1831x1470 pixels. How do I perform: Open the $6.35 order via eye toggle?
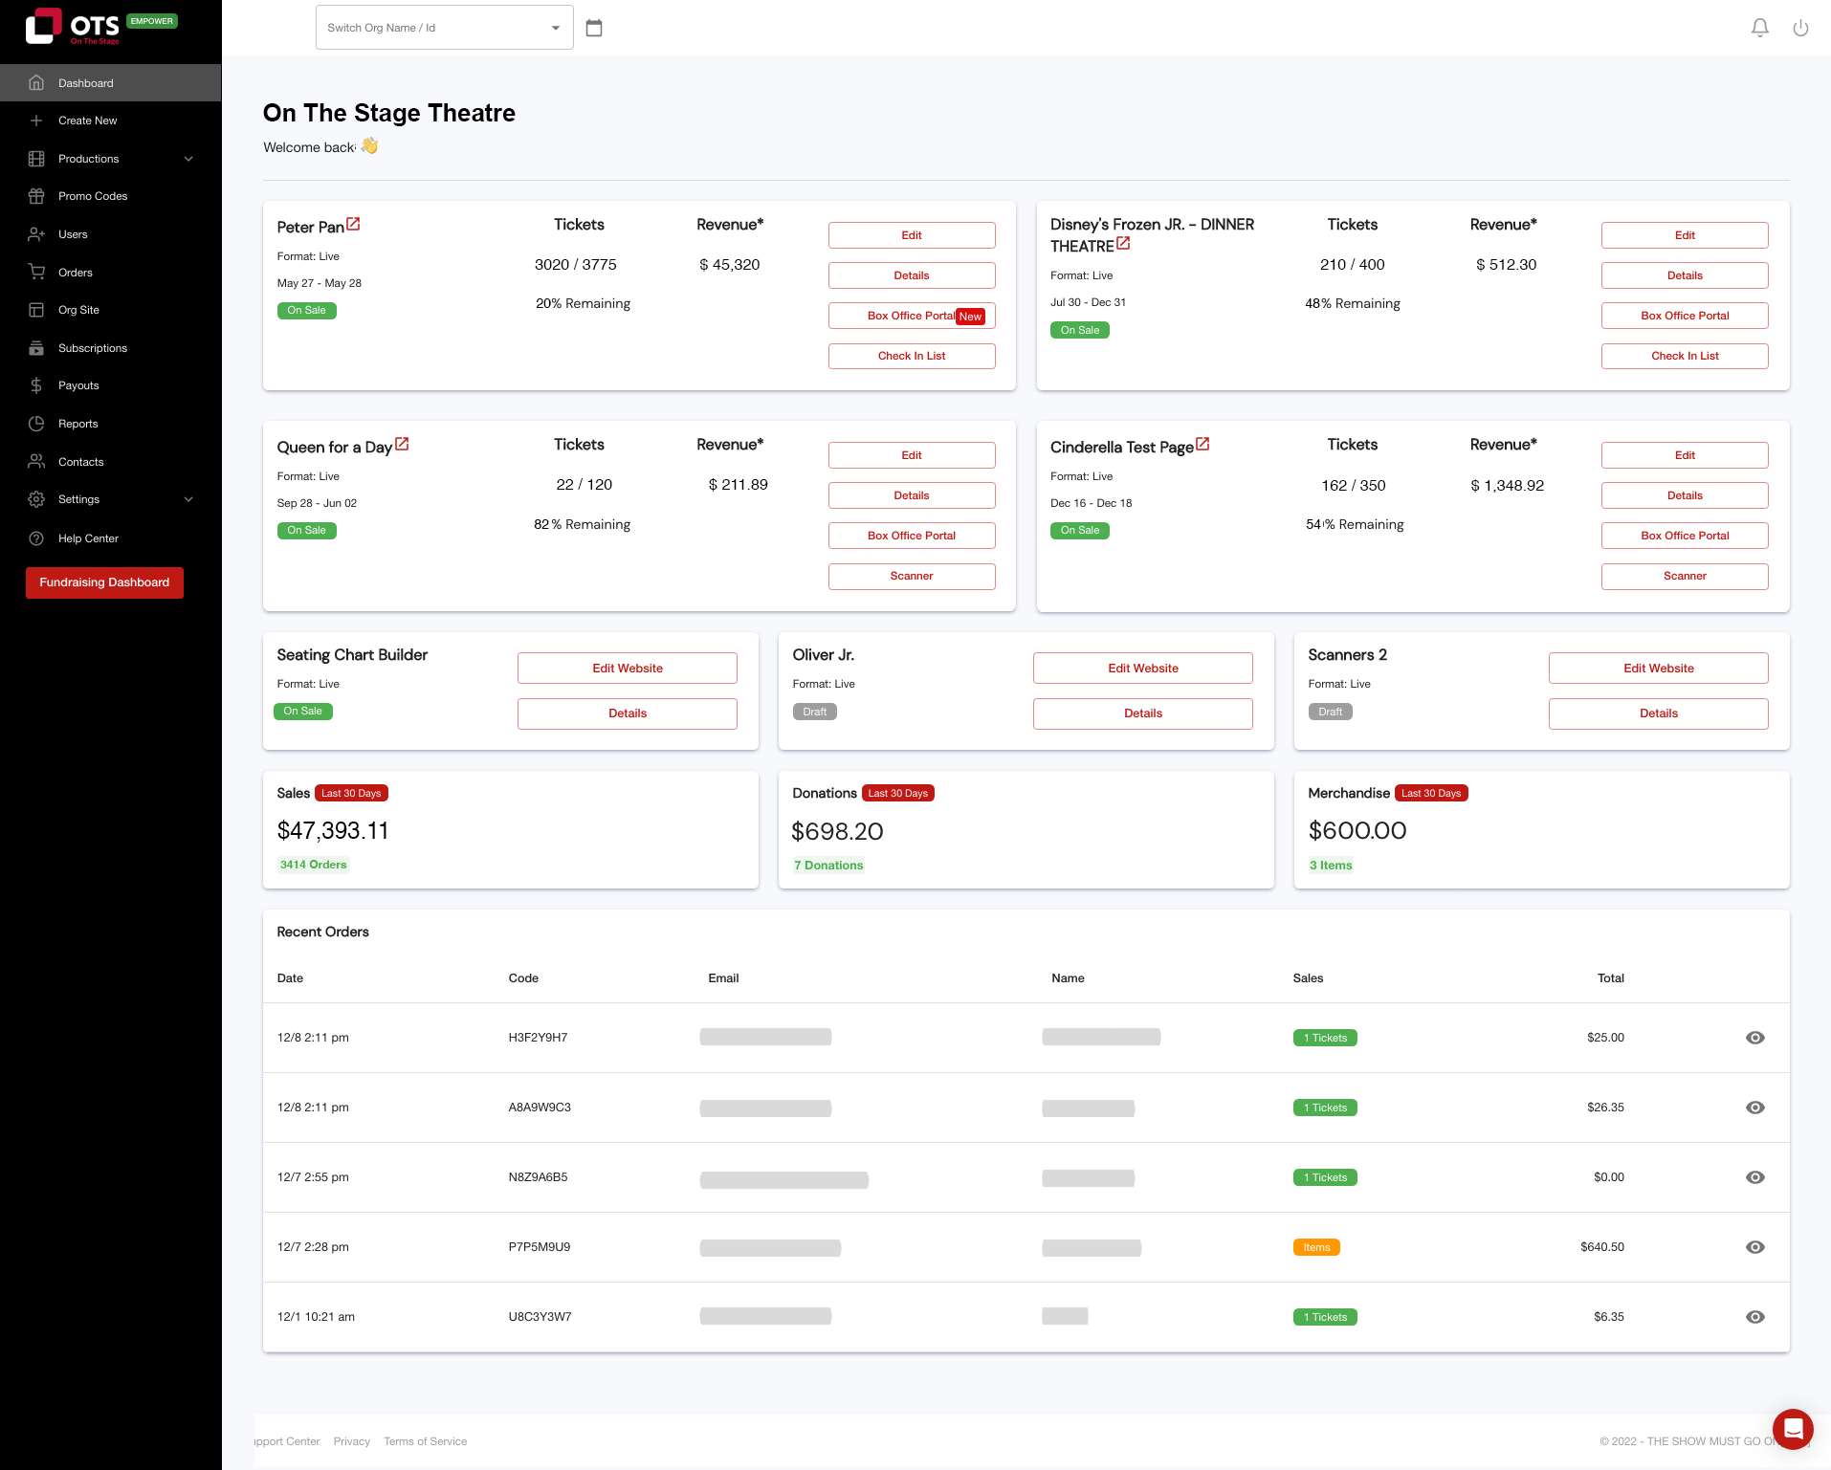click(x=1755, y=1317)
